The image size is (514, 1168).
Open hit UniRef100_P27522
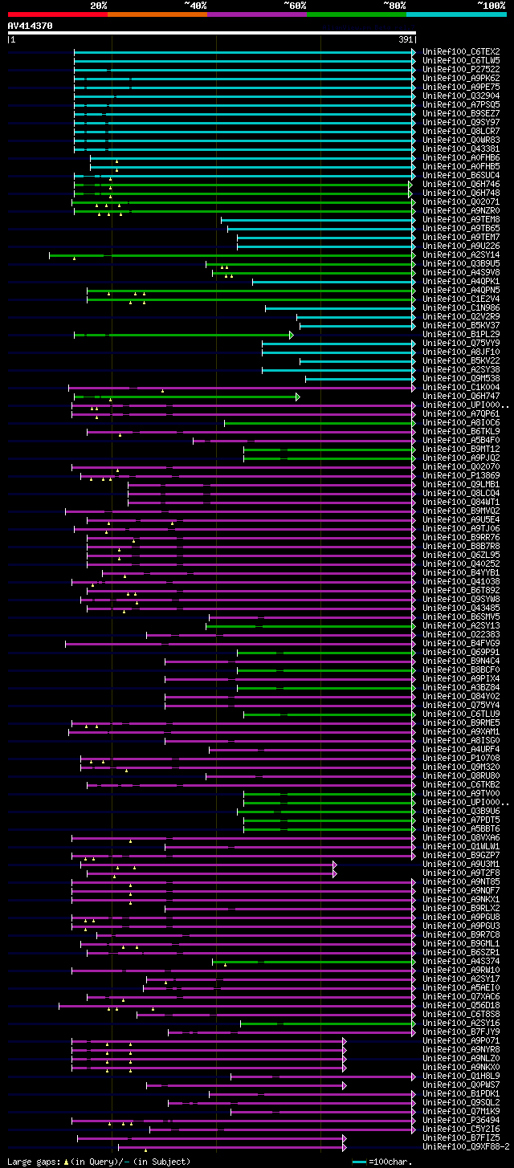tap(461, 69)
